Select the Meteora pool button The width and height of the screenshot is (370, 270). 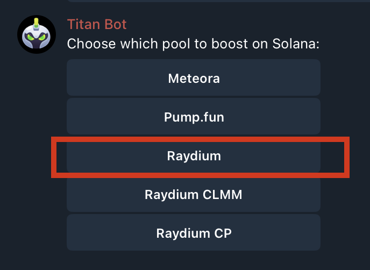(194, 78)
